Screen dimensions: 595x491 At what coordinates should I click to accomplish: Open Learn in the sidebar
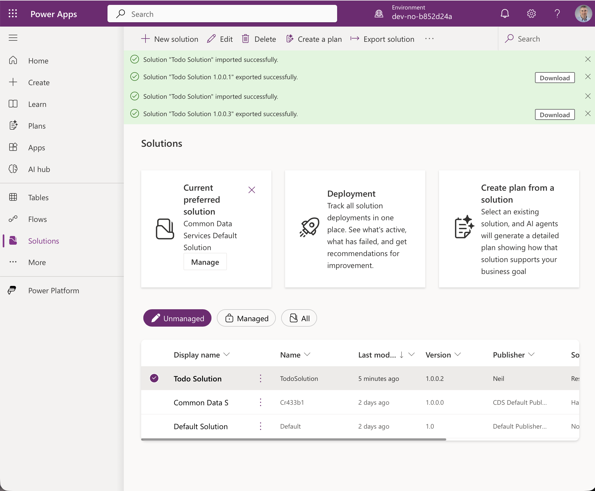(37, 104)
